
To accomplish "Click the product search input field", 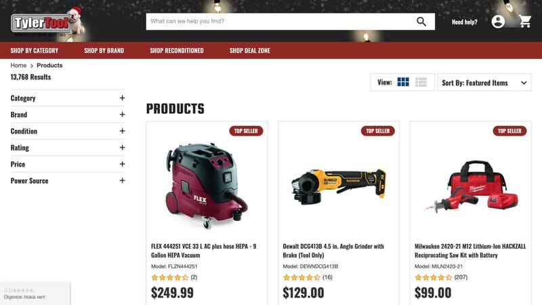I will tap(280, 22).
